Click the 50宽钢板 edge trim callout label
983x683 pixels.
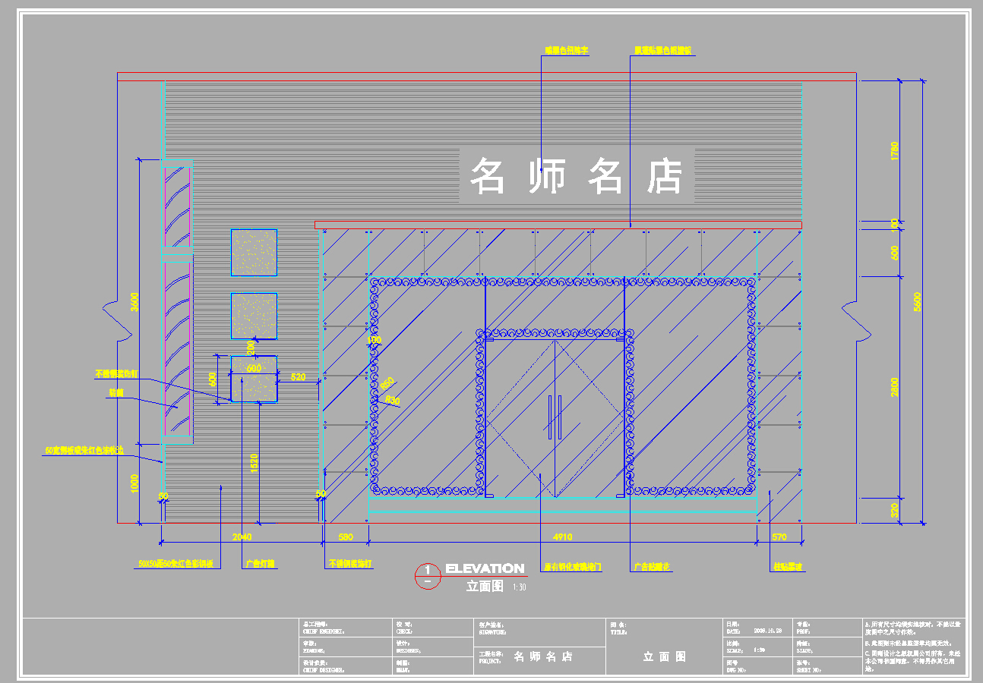(84, 450)
